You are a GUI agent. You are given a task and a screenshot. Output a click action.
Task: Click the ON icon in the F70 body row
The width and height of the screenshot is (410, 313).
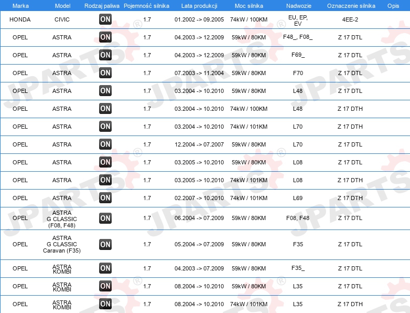[x=105, y=72]
